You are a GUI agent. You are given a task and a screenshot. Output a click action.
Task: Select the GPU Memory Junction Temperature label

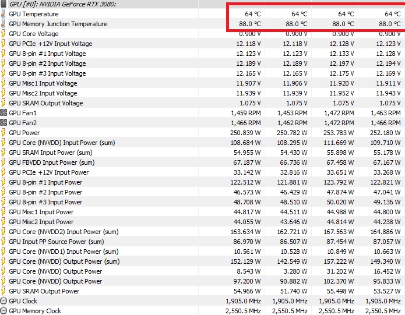pyautogui.click(x=58, y=24)
